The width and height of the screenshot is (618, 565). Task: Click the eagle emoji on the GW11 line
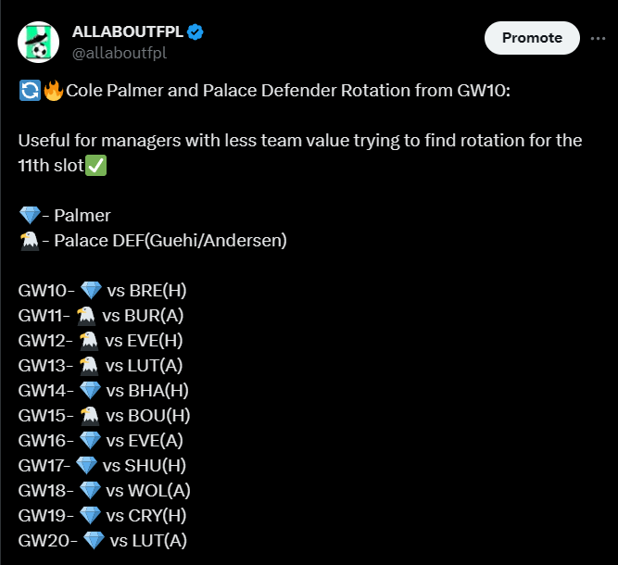(x=87, y=316)
